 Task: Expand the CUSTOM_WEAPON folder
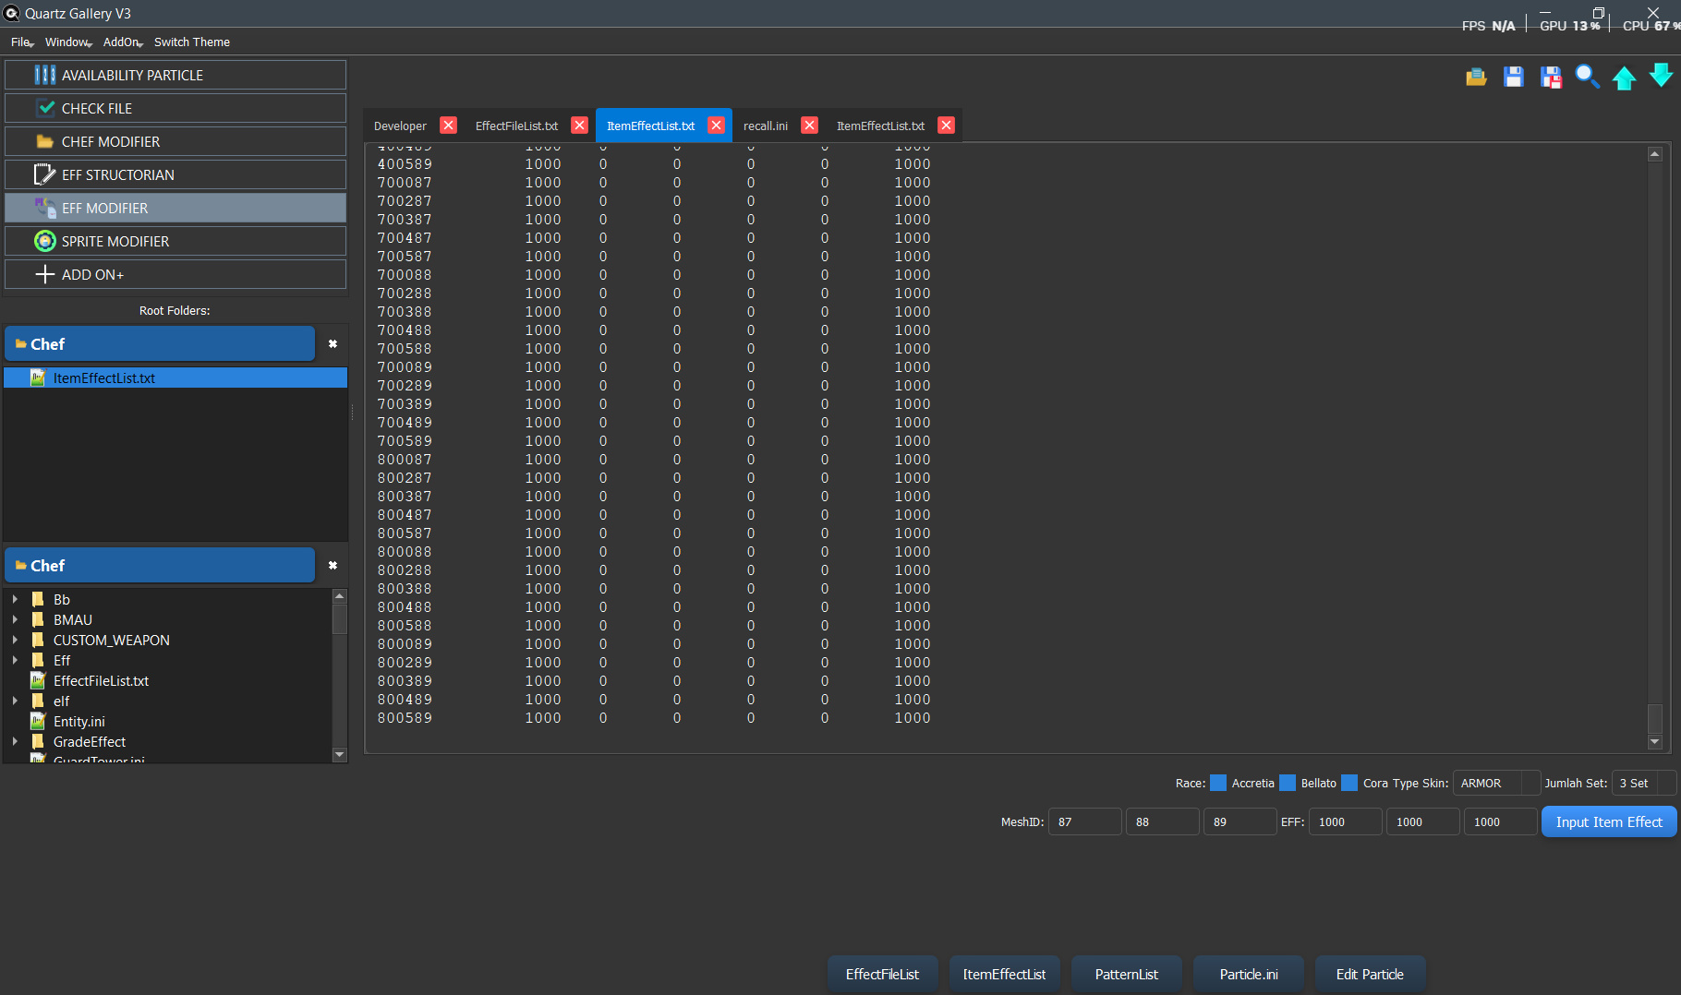tap(15, 640)
